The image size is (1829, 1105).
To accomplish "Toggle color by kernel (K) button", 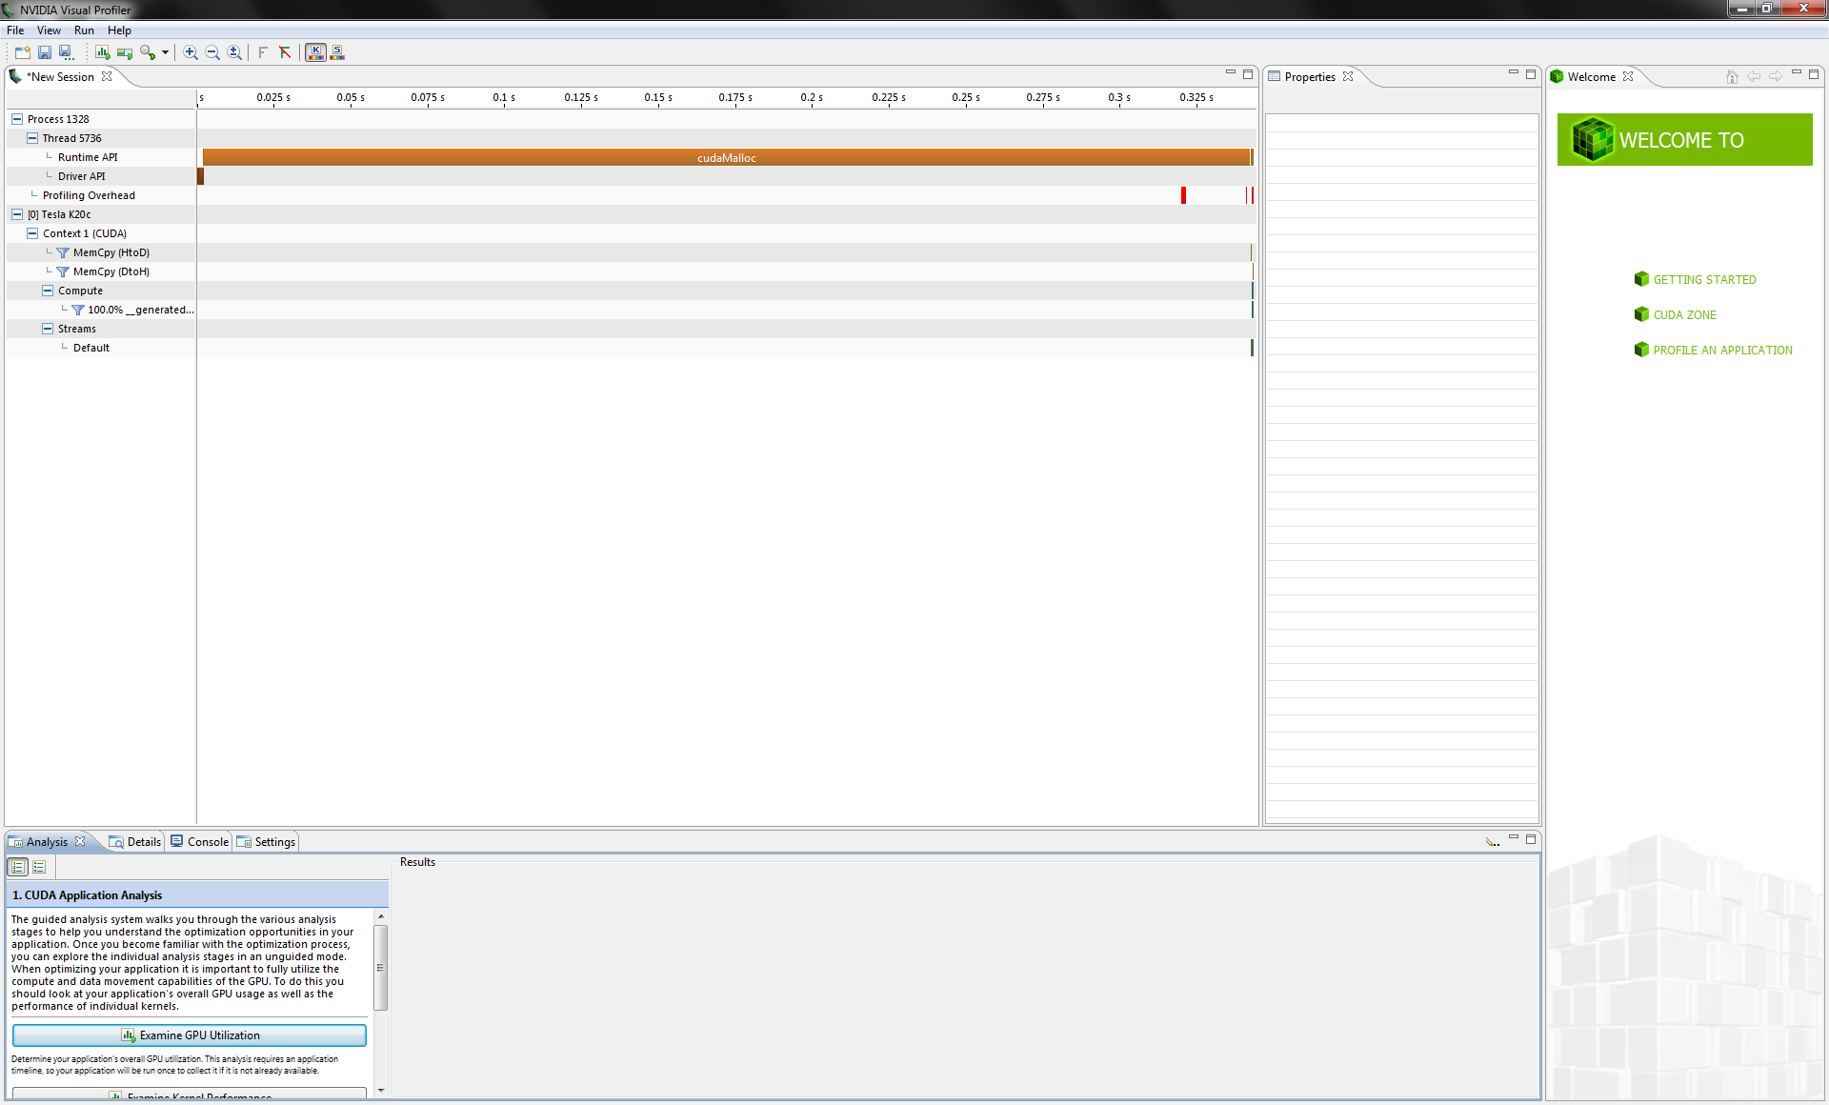I will (x=315, y=52).
